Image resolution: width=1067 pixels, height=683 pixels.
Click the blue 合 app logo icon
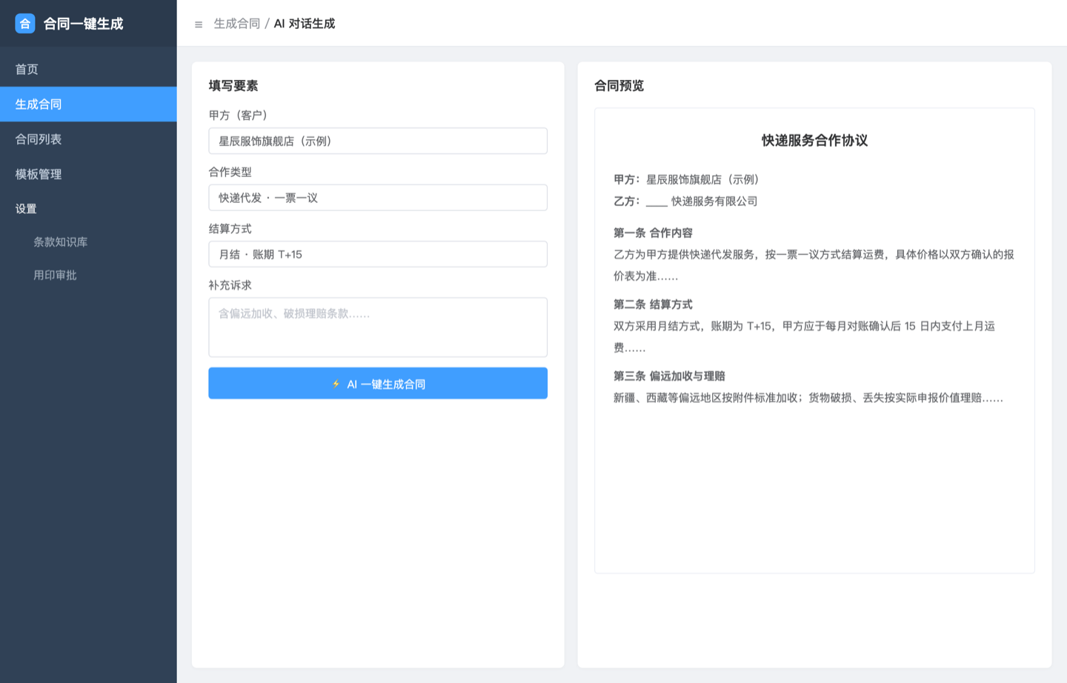[25, 24]
